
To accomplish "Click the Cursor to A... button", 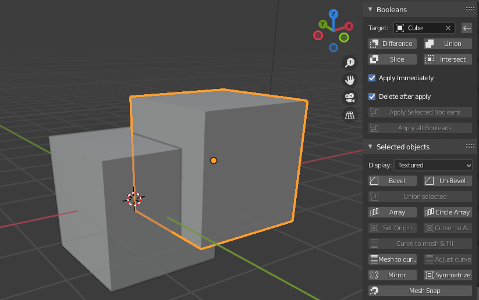I will point(448,228).
